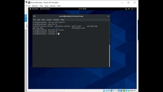Click the VirtualBox title bar app icon
The width and height of the screenshot is (163, 92).
coord(29,2)
